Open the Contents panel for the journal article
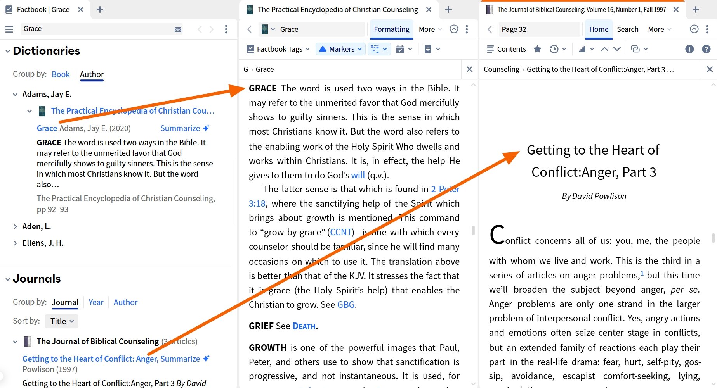 pyautogui.click(x=506, y=49)
